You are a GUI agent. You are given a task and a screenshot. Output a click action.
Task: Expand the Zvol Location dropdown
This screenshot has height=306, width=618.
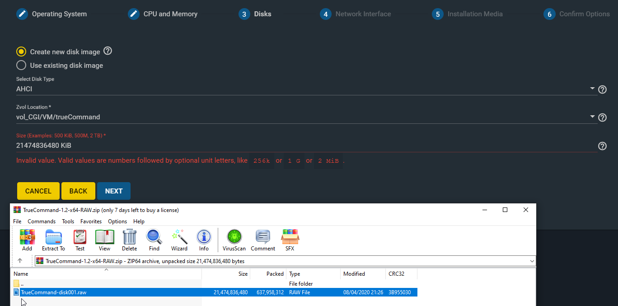(x=592, y=117)
